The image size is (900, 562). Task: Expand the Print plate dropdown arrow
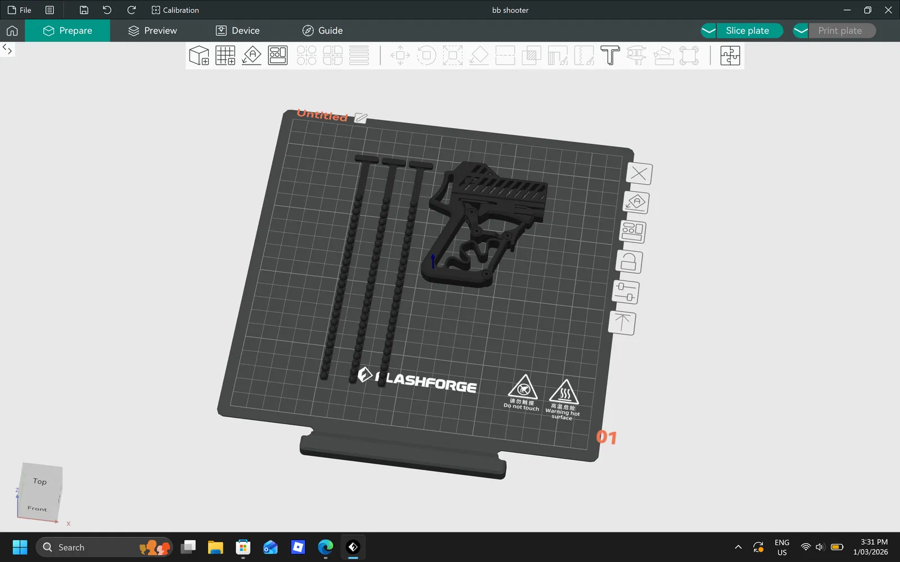801,30
